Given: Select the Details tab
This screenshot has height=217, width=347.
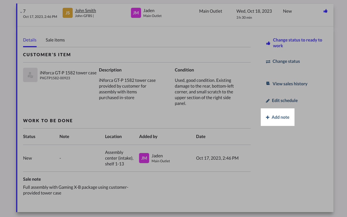Looking at the screenshot, I should click(30, 40).
